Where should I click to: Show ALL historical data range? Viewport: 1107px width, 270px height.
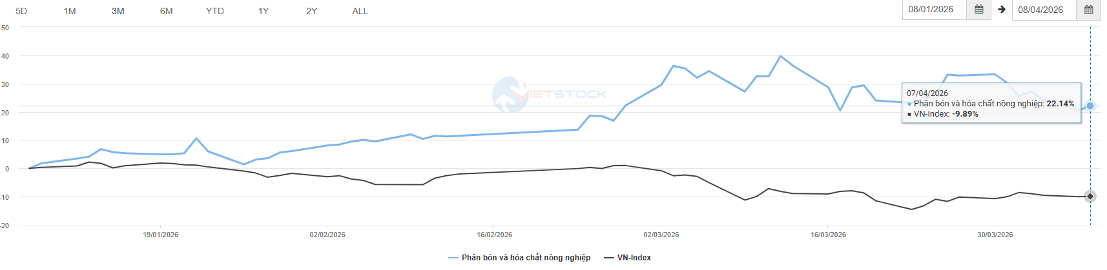[x=360, y=11]
